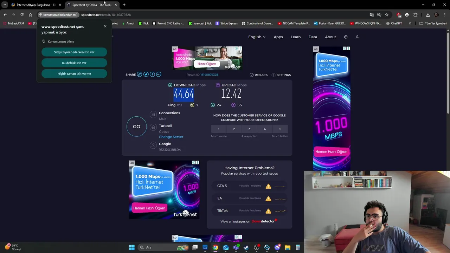Bookmark this page with the star icon
Image resolution: width=450 pixels, height=253 pixels.
pyautogui.click(x=387, y=15)
